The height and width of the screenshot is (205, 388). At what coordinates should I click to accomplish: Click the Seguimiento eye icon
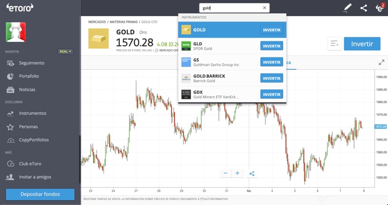[x=11, y=63]
